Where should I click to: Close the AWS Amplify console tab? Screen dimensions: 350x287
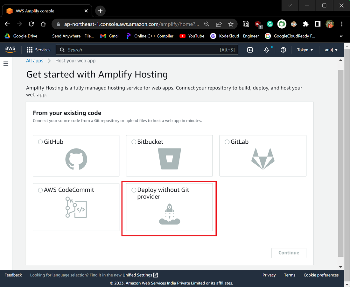[86, 11]
